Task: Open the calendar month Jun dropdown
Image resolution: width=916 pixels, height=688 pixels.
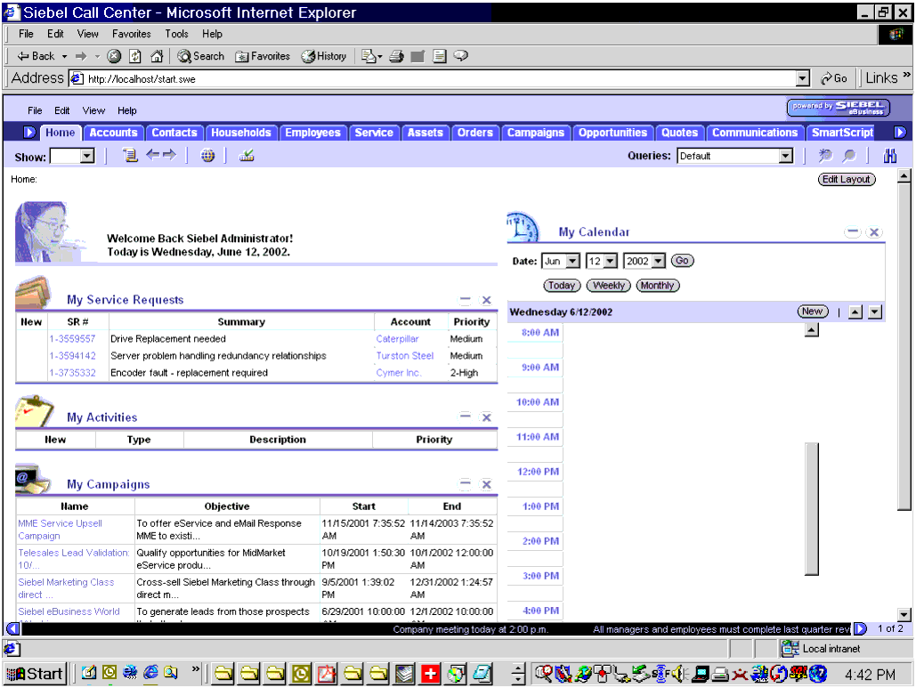Action: [573, 261]
